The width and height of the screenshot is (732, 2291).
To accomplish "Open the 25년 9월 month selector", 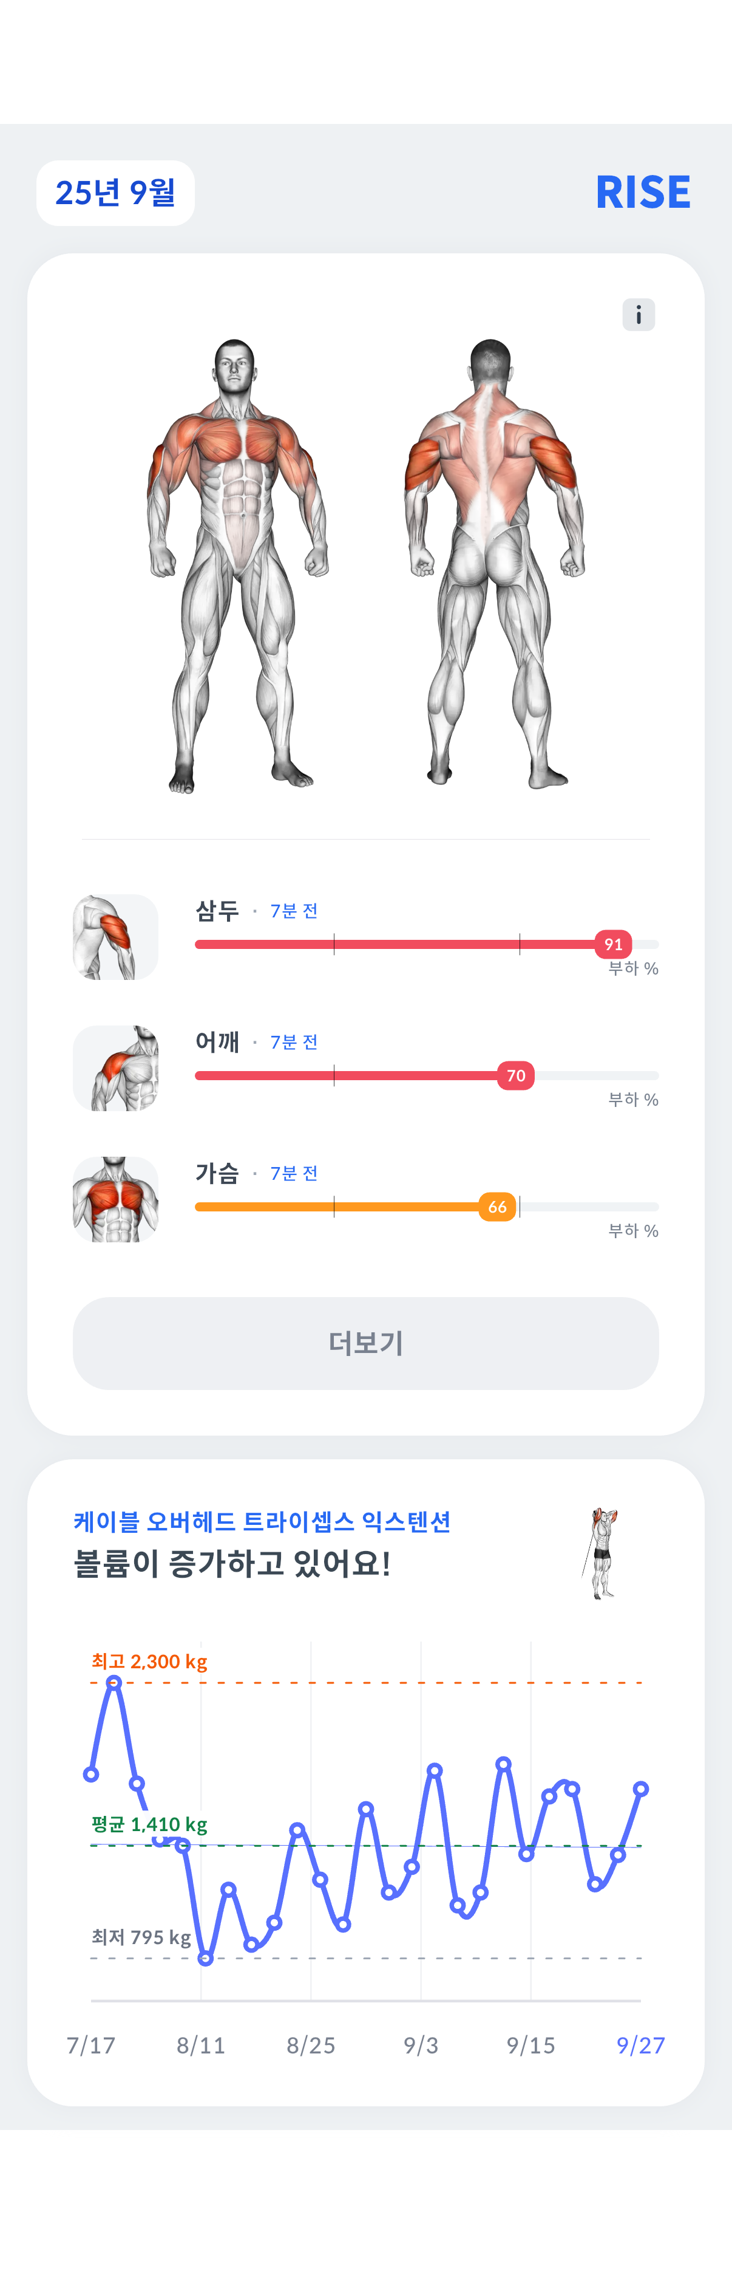I will [115, 193].
